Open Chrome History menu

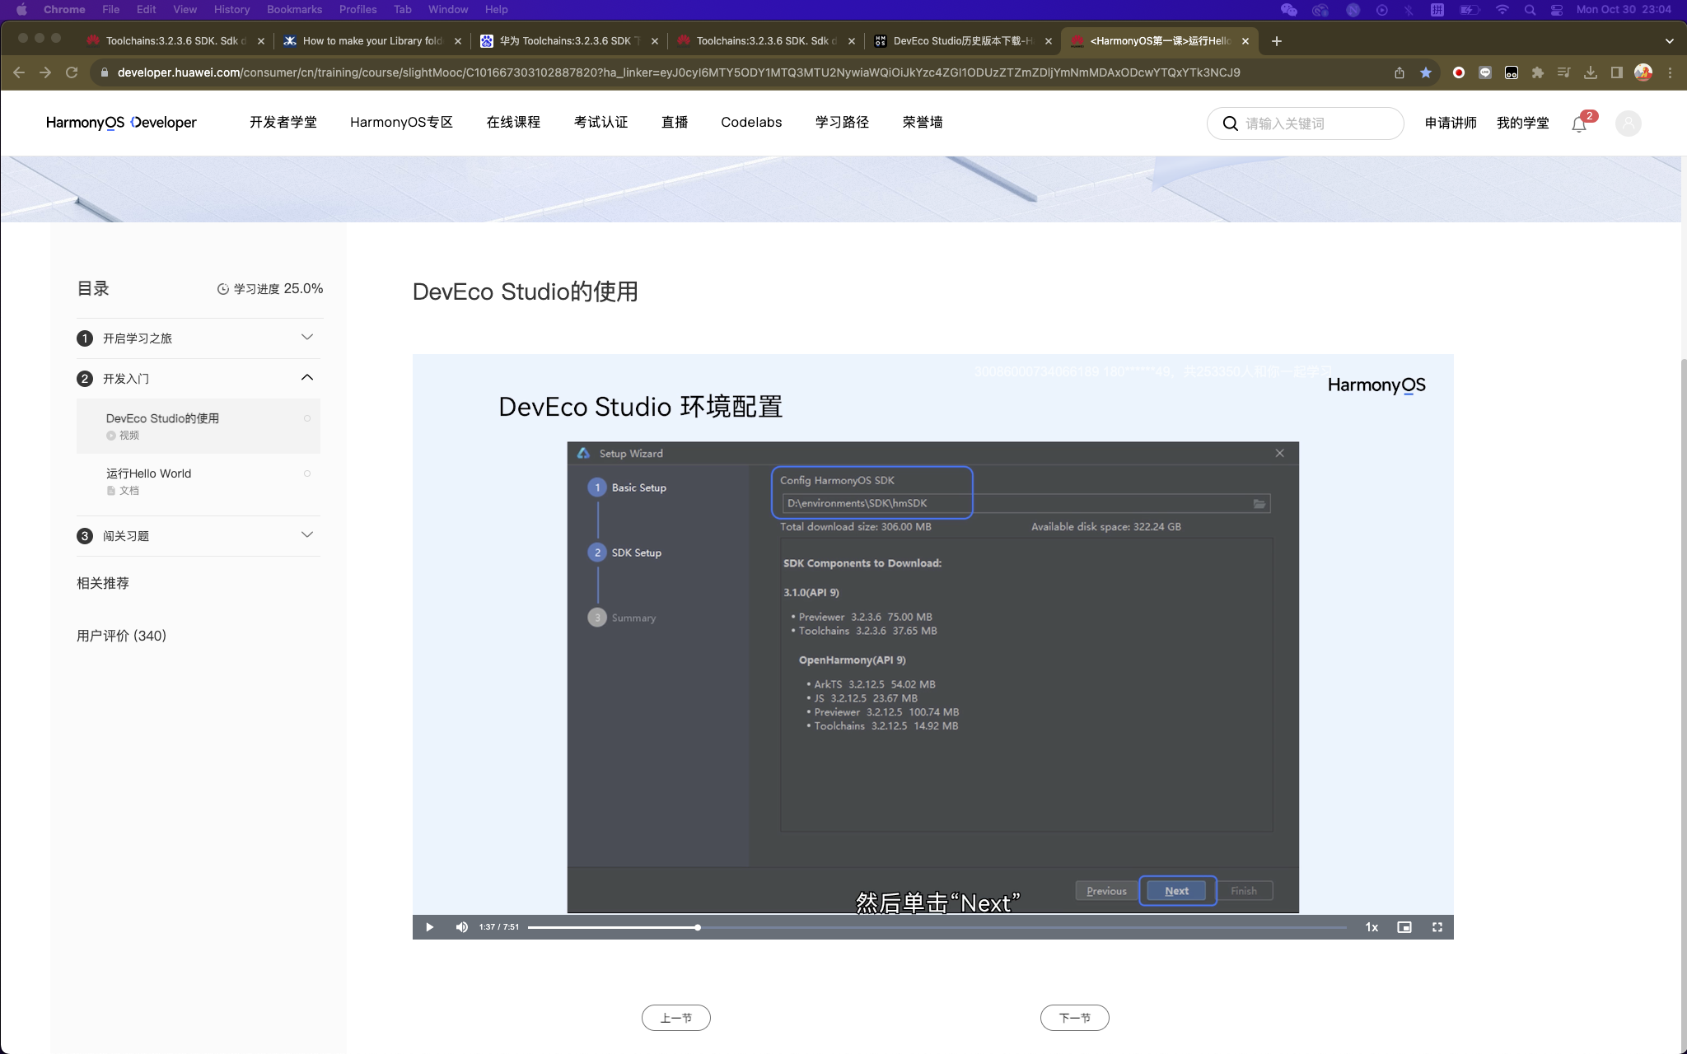tap(231, 9)
